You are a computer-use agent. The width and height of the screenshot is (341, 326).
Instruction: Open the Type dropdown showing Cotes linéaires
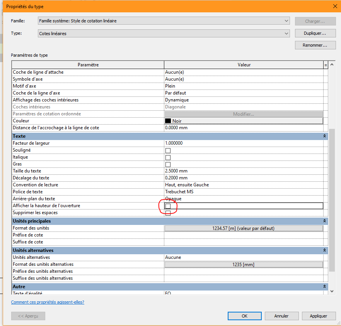(286, 33)
